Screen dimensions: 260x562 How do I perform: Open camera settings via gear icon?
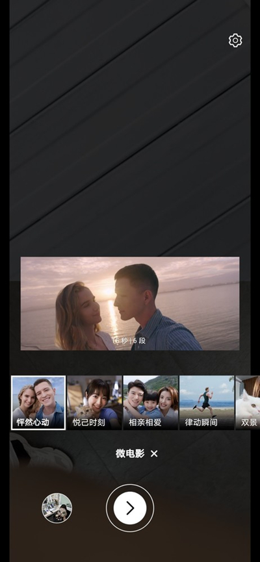[235, 40]
